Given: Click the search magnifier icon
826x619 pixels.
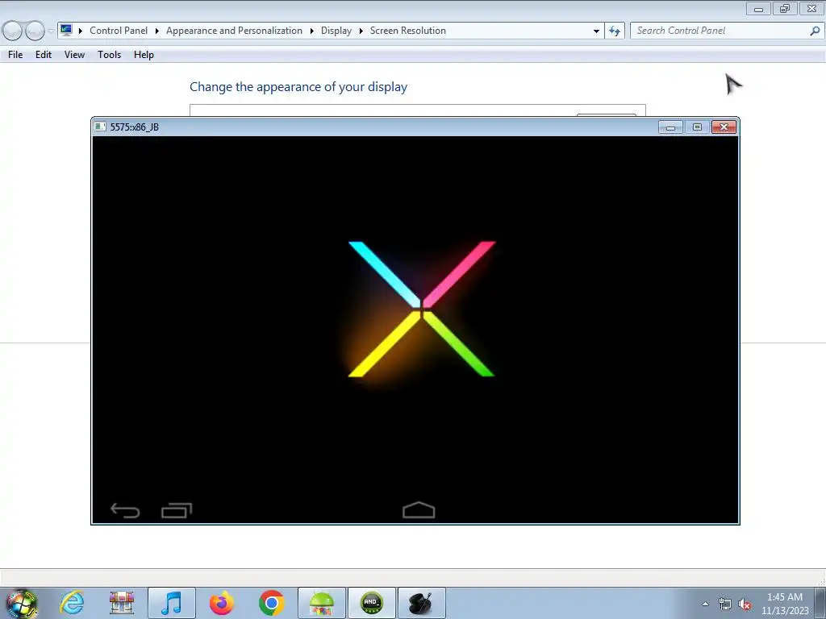Looking at the screenshot, I should [815, 31].
